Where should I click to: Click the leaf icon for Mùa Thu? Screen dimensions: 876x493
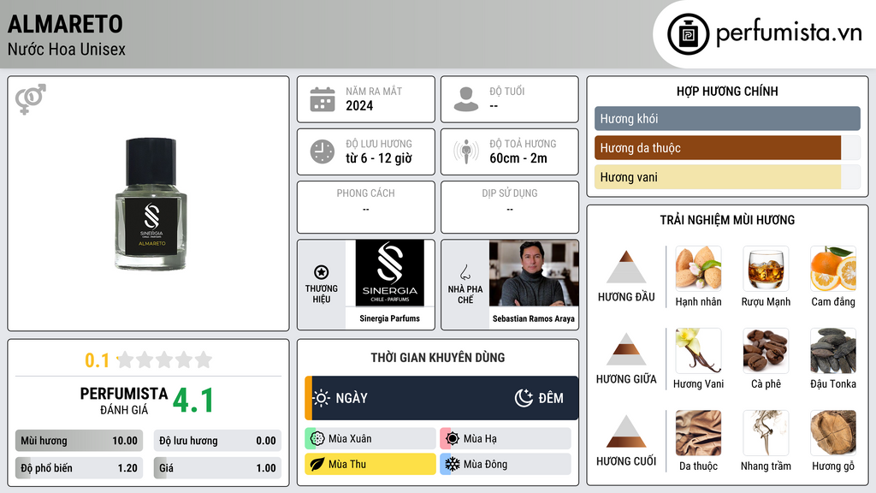tap(317, 465)
